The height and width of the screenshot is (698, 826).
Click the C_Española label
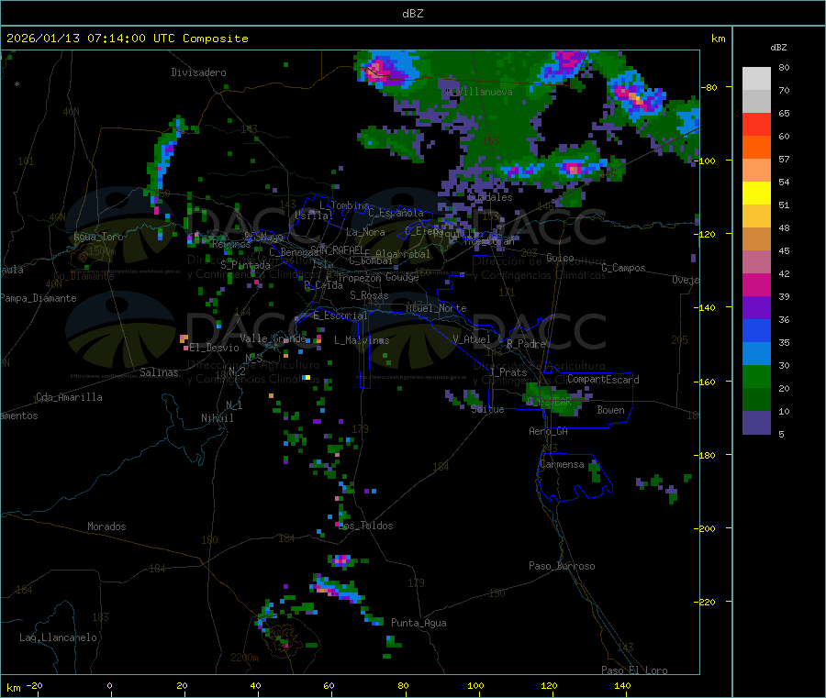click(x=396, y=213)
